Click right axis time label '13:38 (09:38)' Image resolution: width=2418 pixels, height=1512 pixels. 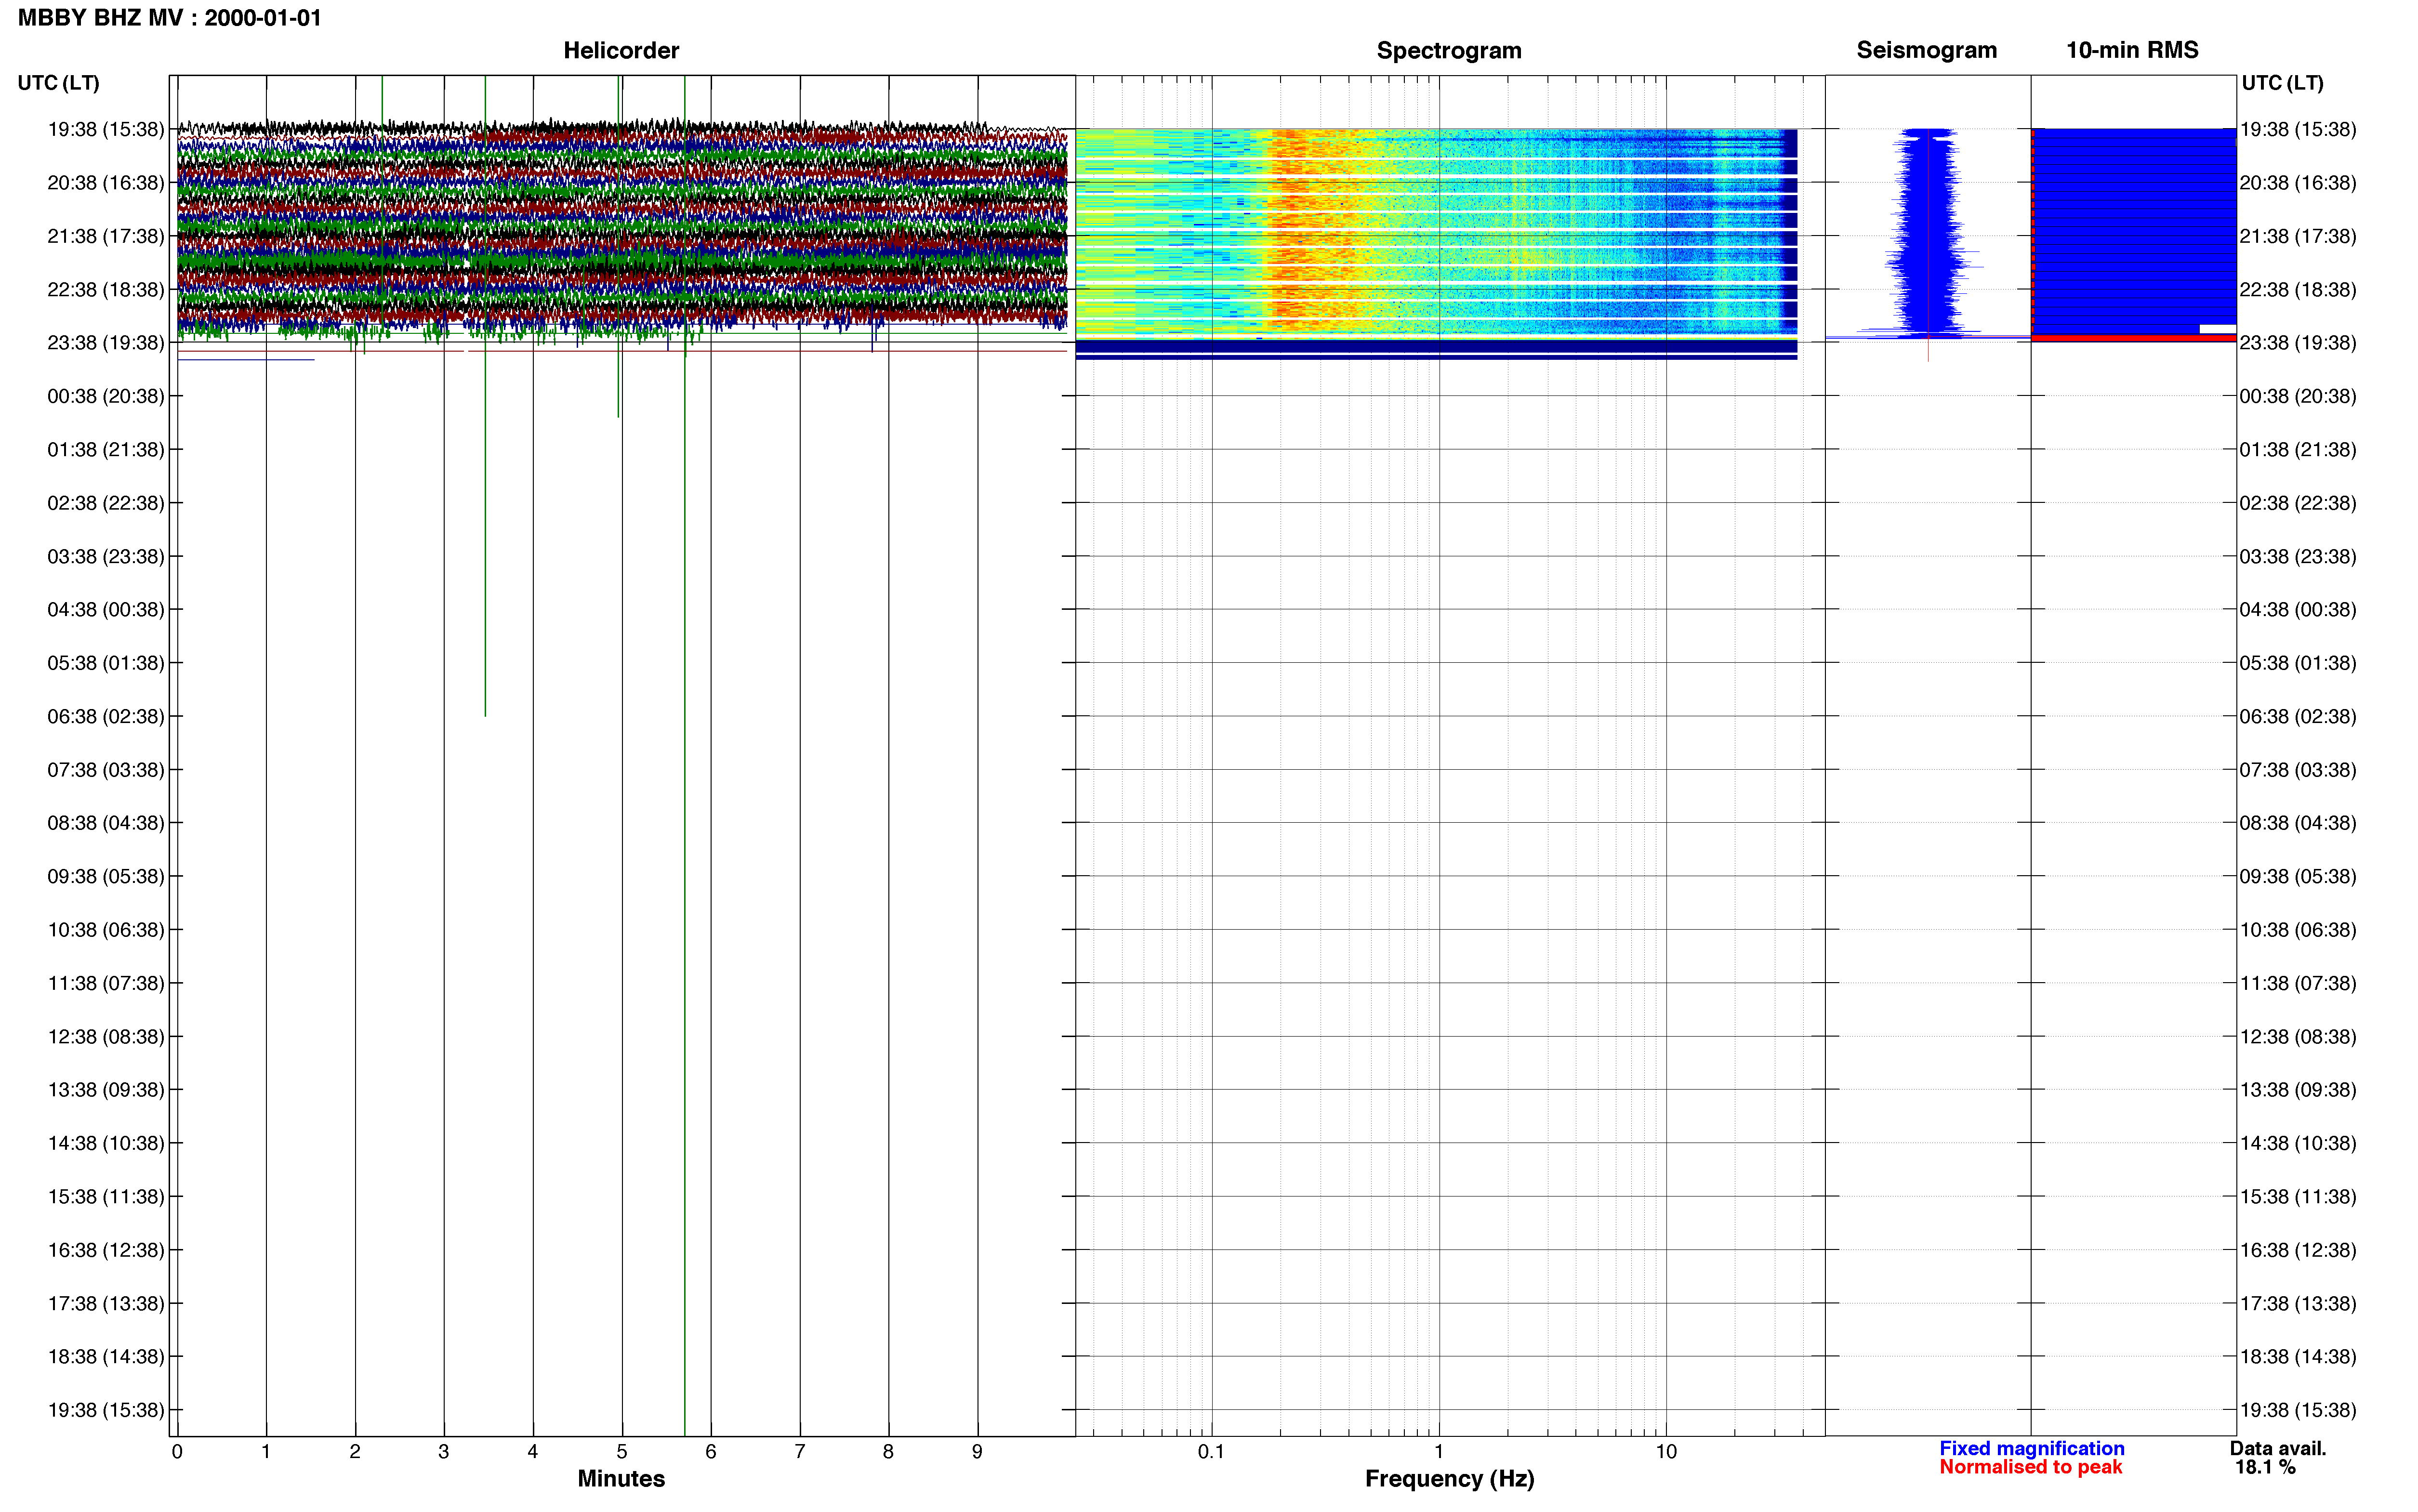coord(2297,1089)
